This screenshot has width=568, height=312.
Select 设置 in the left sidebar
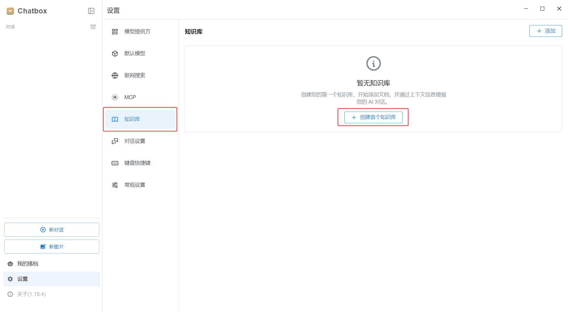tap(23, 279)
